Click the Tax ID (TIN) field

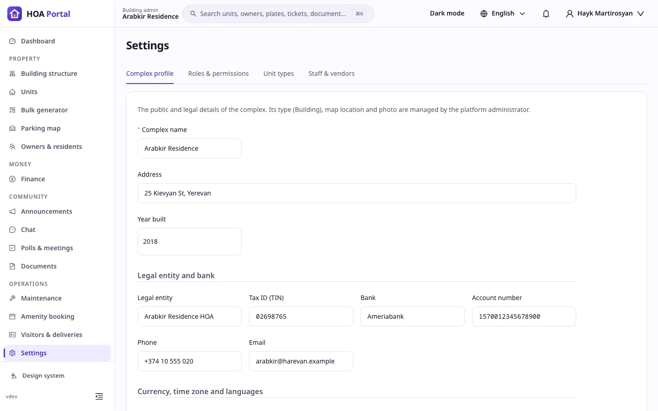(x=301, y=316)
